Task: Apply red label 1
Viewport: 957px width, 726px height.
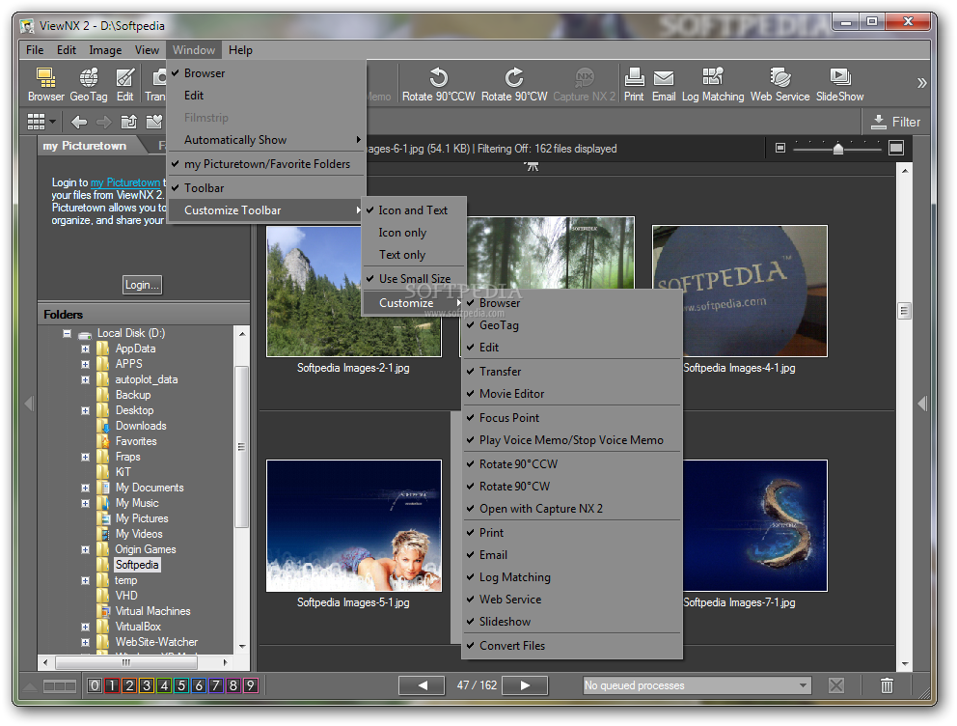Action: pyautogui.click(x=112, y=685)
